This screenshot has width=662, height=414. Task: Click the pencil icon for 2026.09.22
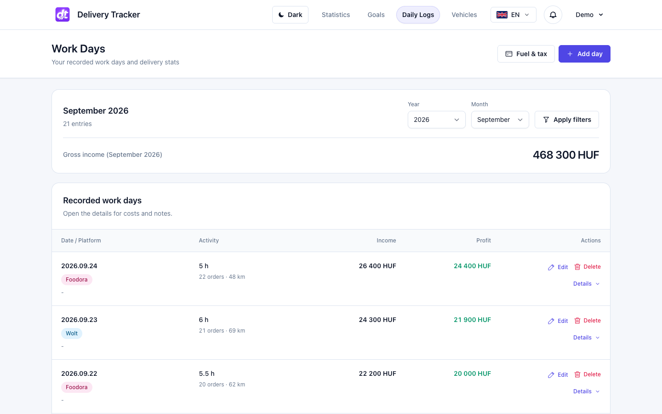pyautogui.click(x=551, y=375)
